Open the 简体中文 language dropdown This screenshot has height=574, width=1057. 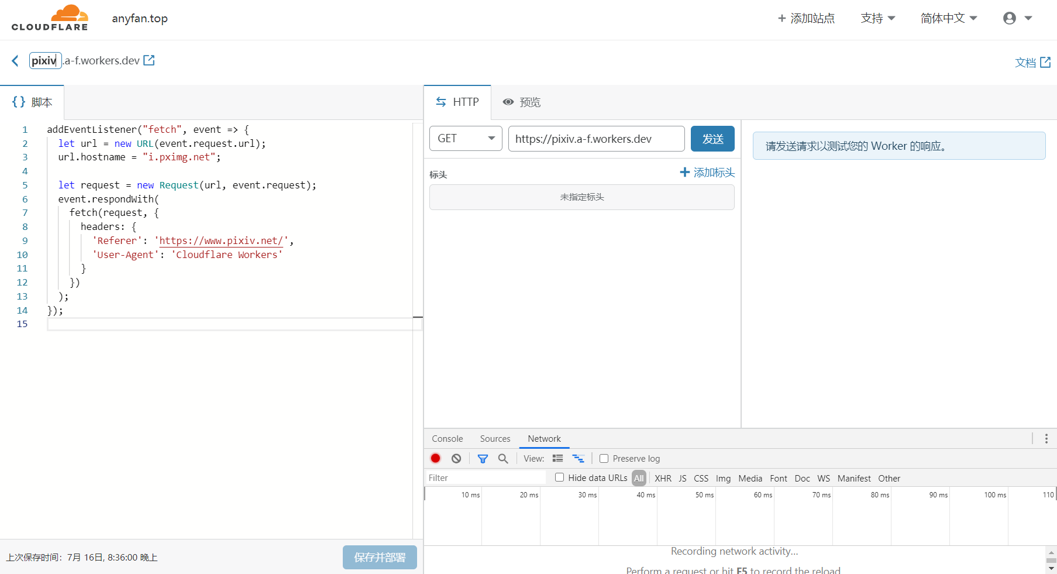coord(948,18)
